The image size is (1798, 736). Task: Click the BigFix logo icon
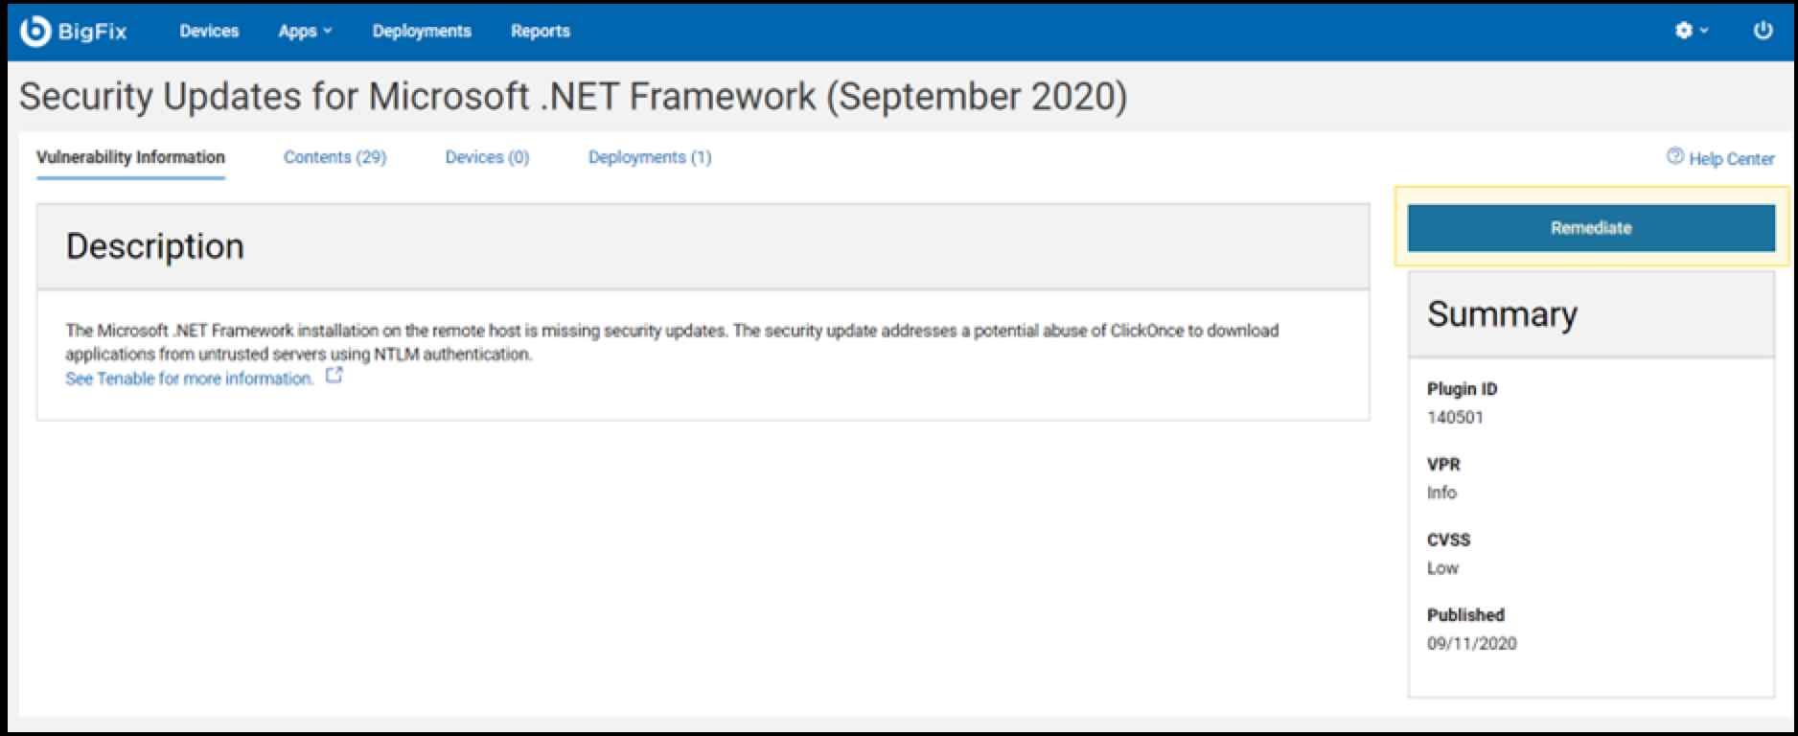(x=35, y=31)
